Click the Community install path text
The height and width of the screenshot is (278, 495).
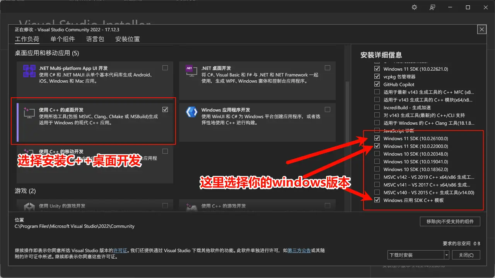click(x=75, y=226)
